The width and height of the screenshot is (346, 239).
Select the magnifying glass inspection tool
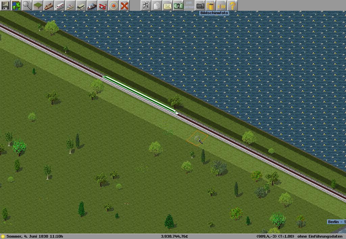pyautogui.click(x=27, y=5)
